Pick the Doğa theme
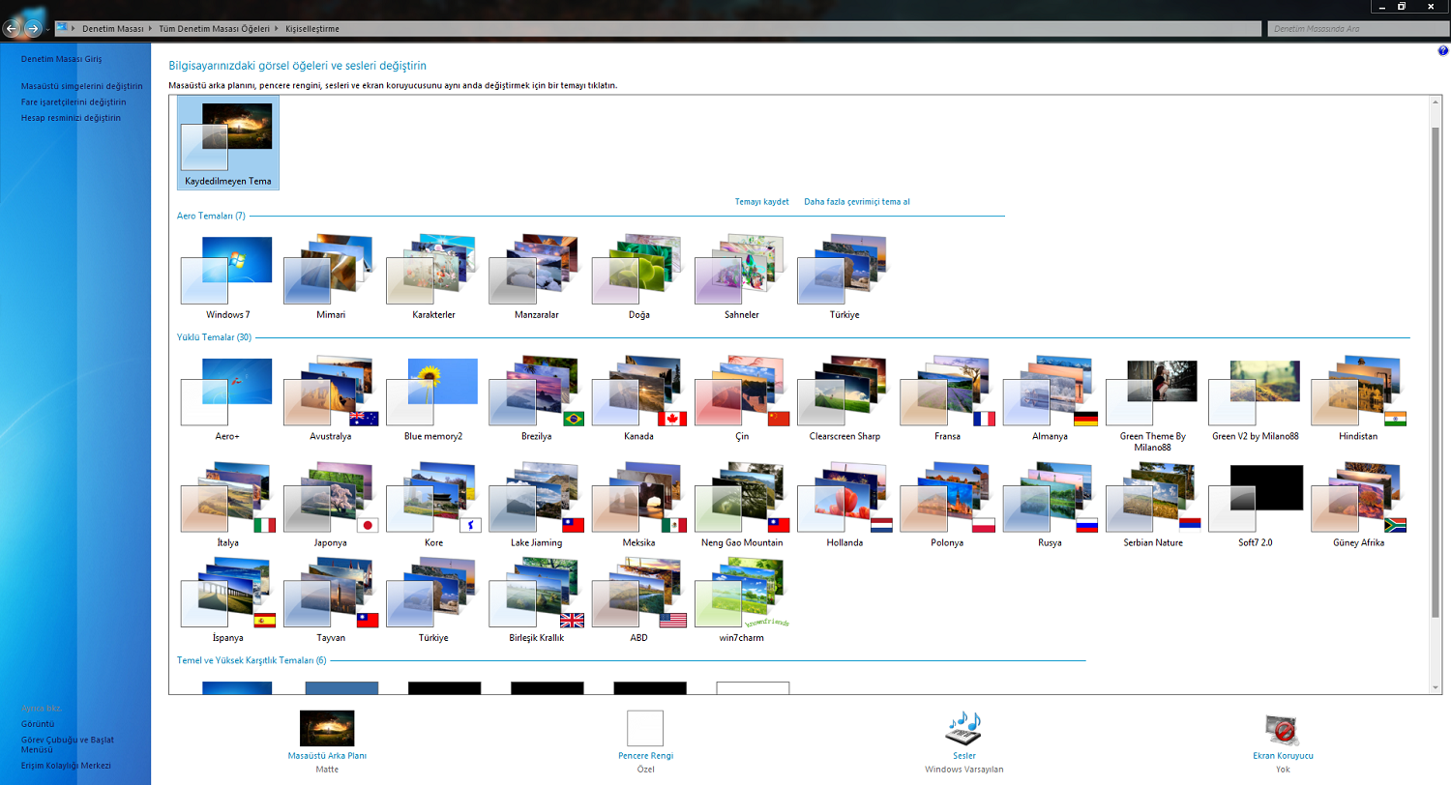The height and width of the screenshot is (785, 1451). pos(638,278)
